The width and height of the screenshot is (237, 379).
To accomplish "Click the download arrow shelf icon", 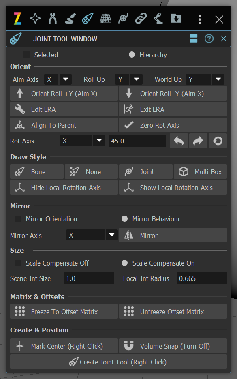I will [176, 18].
